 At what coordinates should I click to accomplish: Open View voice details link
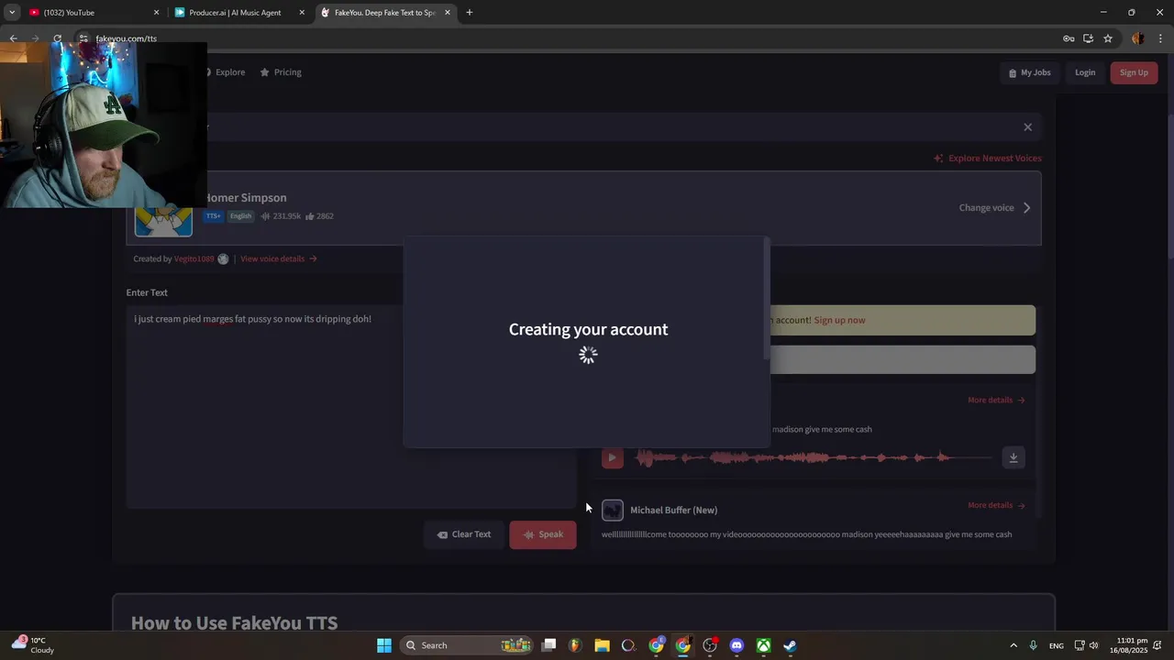(x=279, y=258)
